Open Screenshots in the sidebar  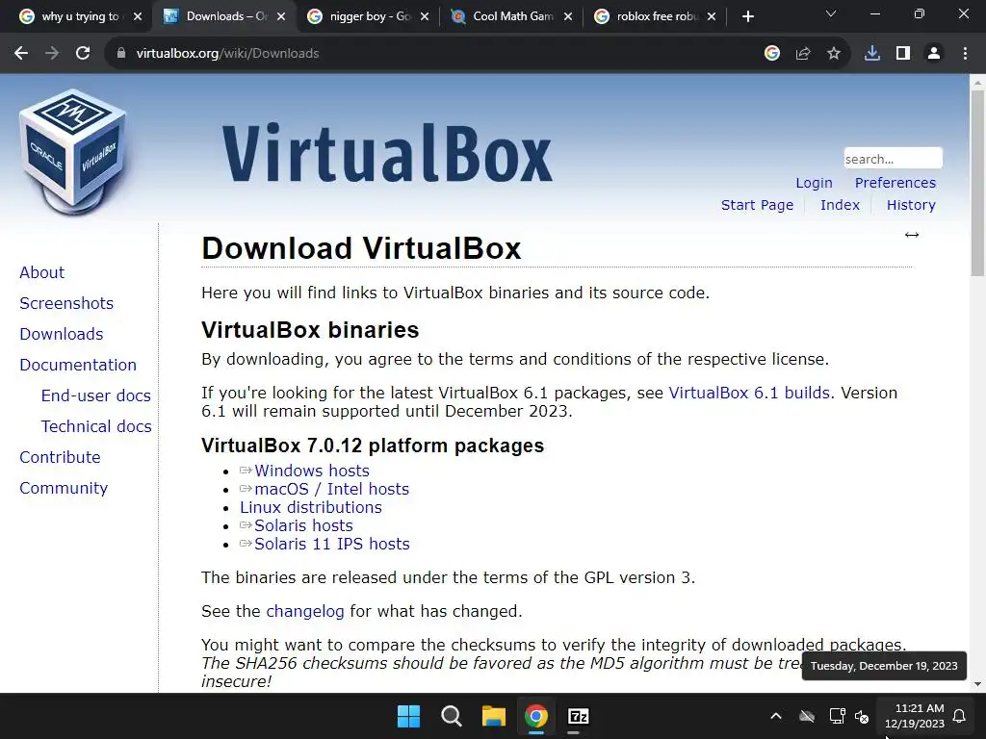[66, 303]
